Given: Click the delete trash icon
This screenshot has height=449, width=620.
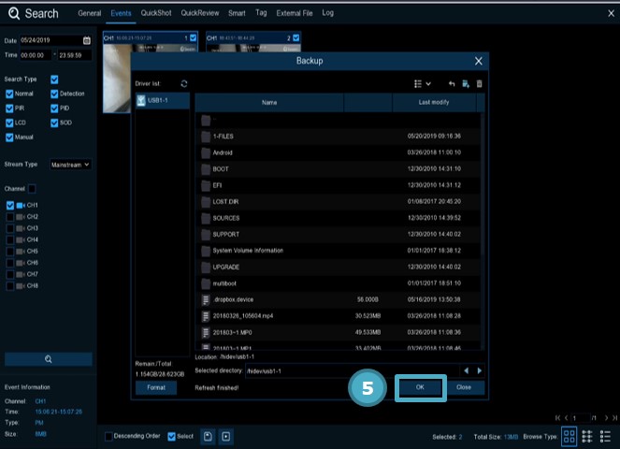Looking at the screenshot, I should click(x=479, y=84).
